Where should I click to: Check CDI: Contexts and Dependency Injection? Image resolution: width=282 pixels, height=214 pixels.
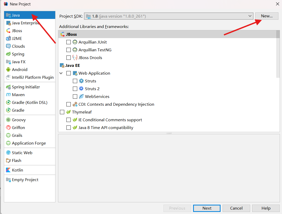tap(68, 104)
